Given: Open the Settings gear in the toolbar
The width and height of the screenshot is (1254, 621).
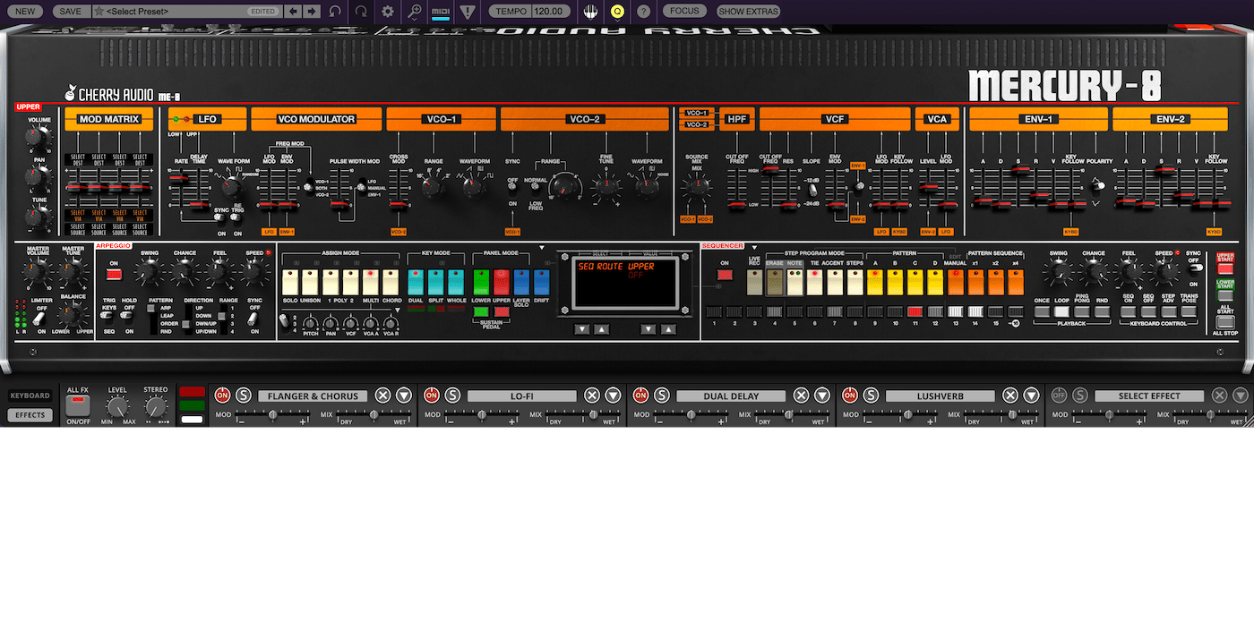Looking at the screenshot, I should pyautogui.click(x=388, y=11).
